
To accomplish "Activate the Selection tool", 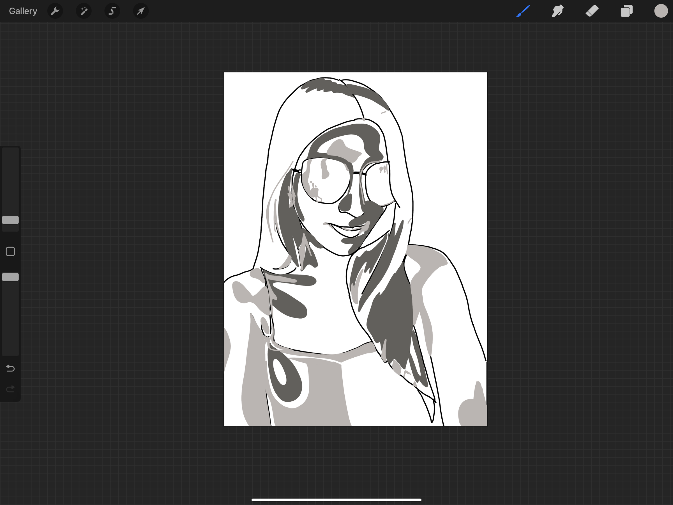I will [112, 11].
